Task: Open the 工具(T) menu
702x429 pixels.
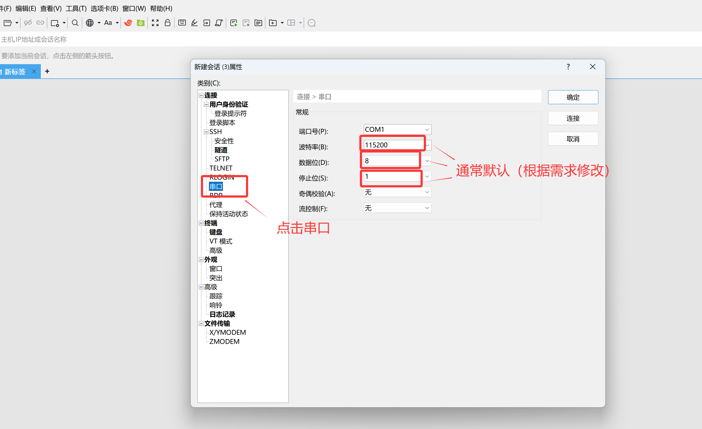Action: [76, 8]
